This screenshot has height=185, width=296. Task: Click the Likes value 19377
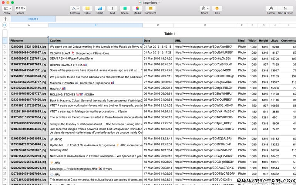pyautogui.click(x=275, y=82)
